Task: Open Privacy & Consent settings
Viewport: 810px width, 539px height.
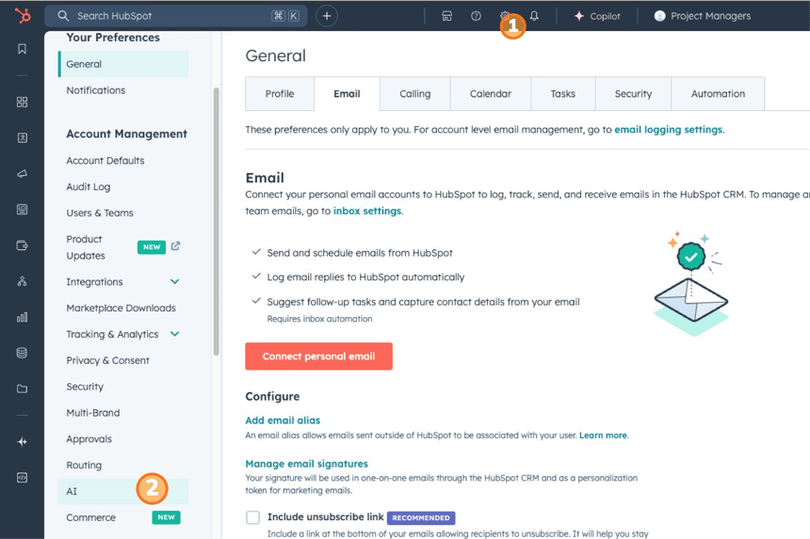Action: click(x=107, y=360)
